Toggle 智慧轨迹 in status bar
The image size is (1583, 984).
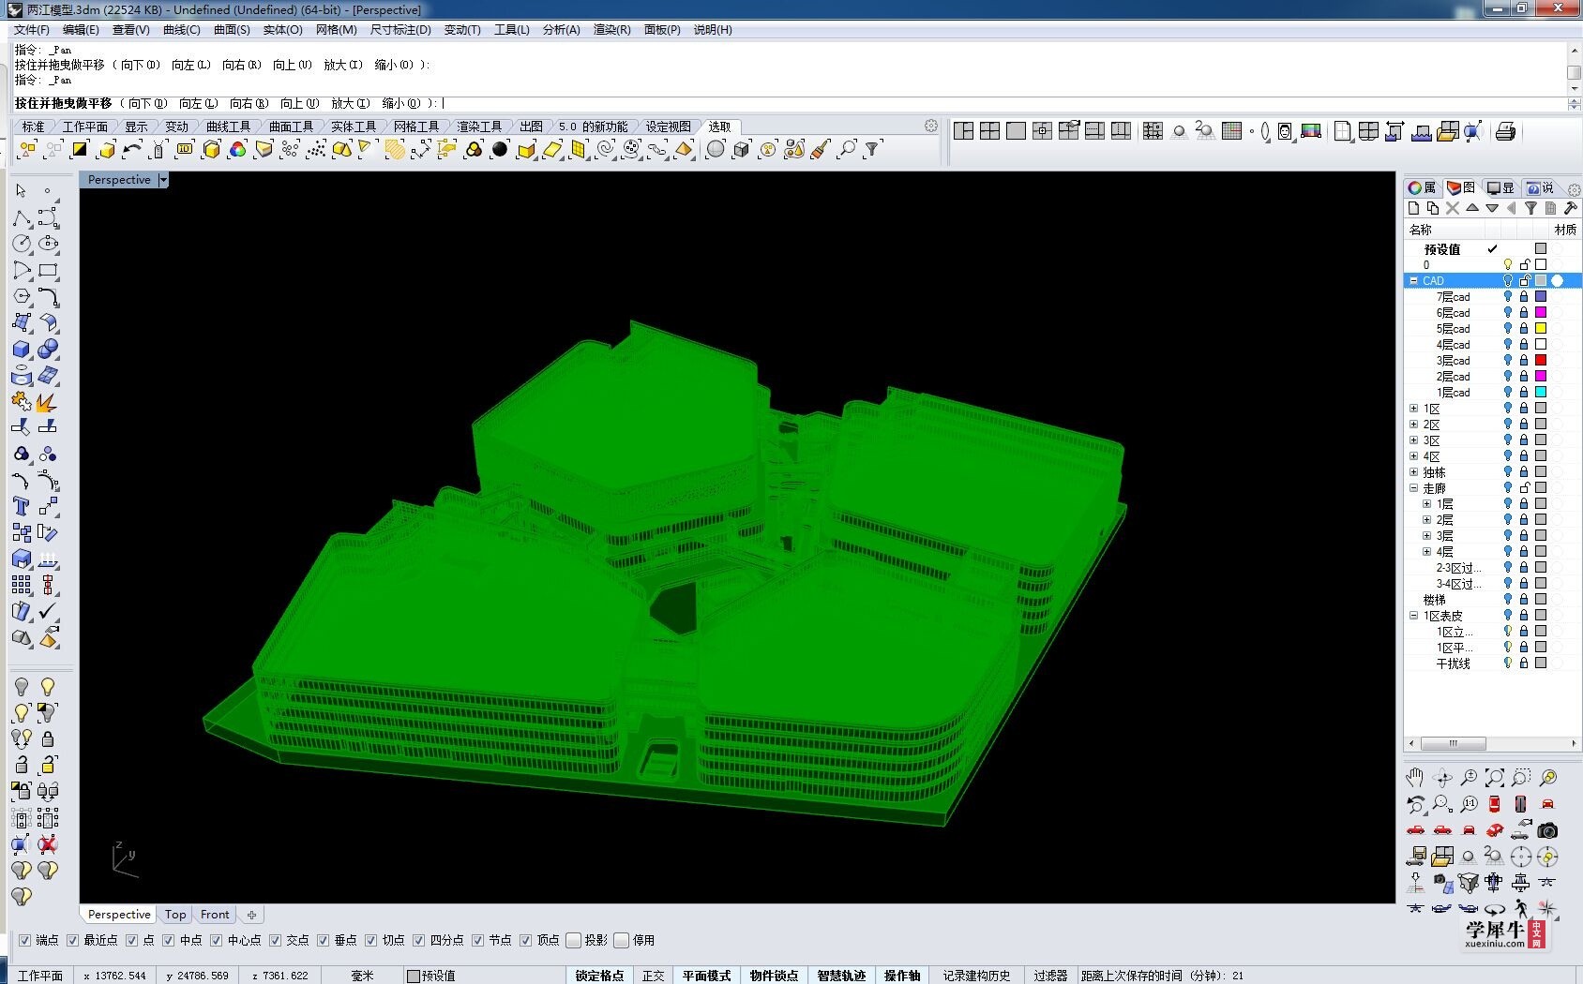click(x=841, y=976)
